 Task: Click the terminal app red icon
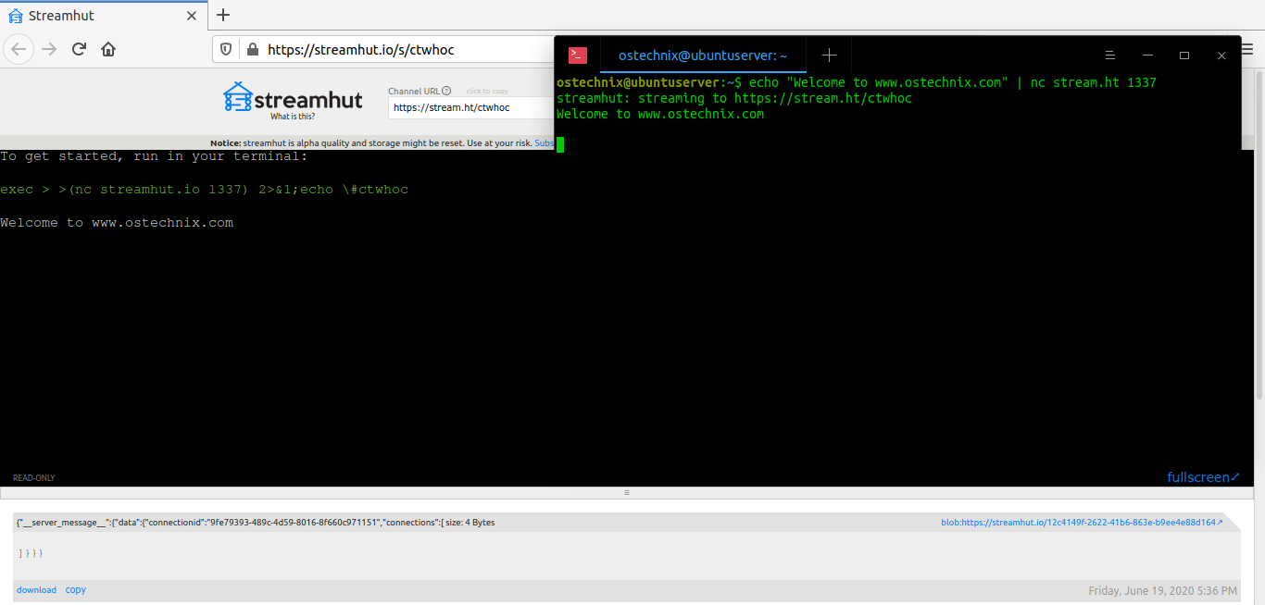(x=578, y=56)
